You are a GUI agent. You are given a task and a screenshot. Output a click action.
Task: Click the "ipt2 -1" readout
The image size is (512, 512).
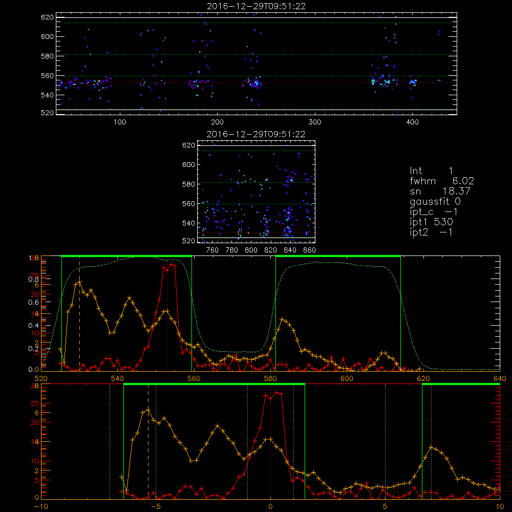tap(431, 232)
